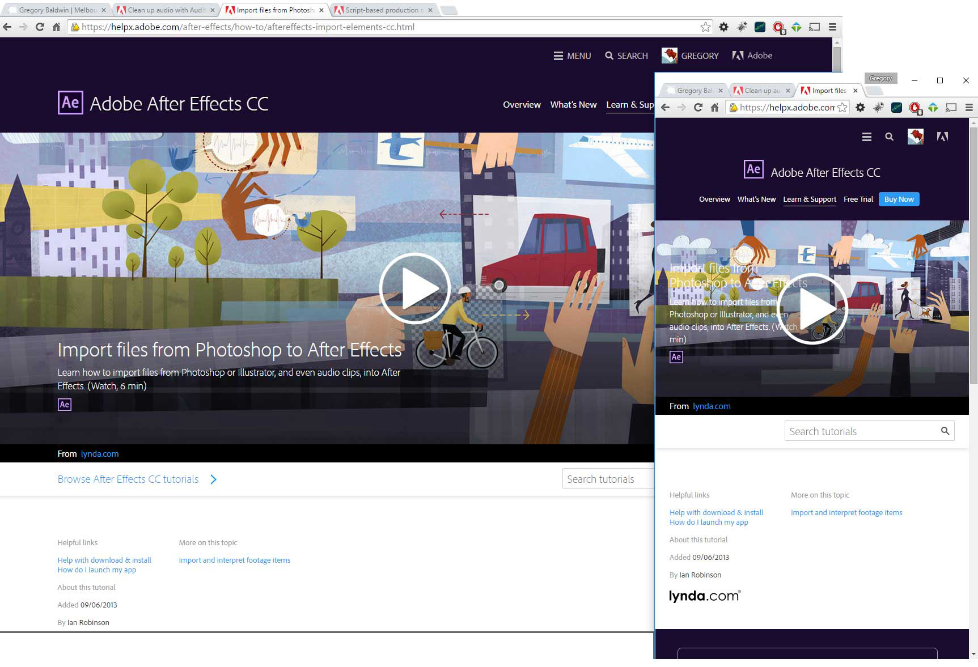Open lynda.com link in small window
Image resolution: width=978 pixels, height=667 pixels.
(x=712, y=406)
